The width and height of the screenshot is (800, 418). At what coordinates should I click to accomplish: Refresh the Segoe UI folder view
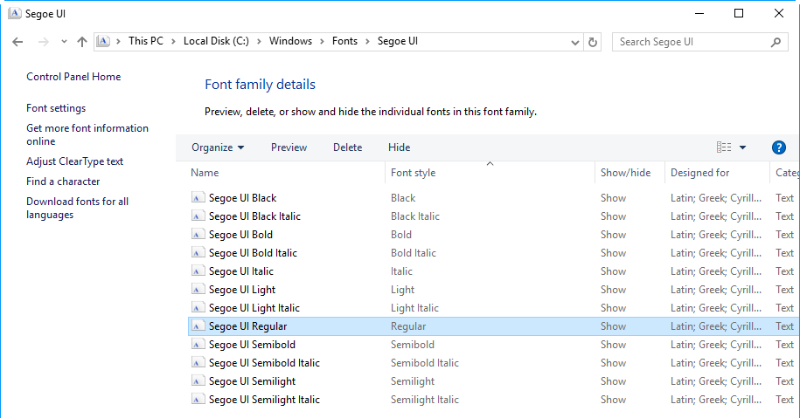[594, 42]
